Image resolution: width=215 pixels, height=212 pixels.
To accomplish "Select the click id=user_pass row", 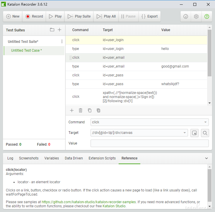I will point(136,75).
